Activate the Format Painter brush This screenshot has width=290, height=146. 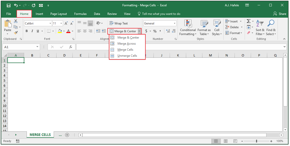16,33
